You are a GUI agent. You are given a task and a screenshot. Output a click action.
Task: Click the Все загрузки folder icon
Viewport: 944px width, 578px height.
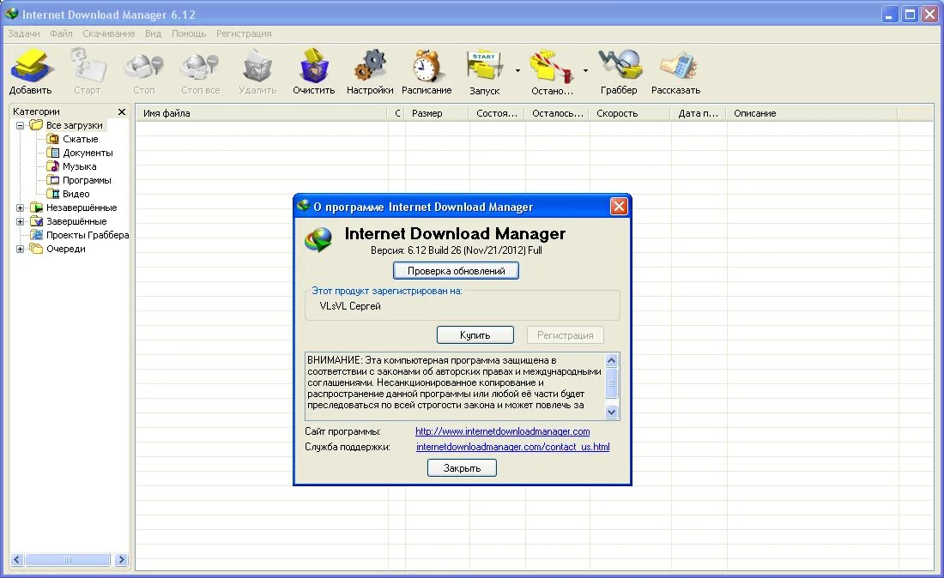37,125
